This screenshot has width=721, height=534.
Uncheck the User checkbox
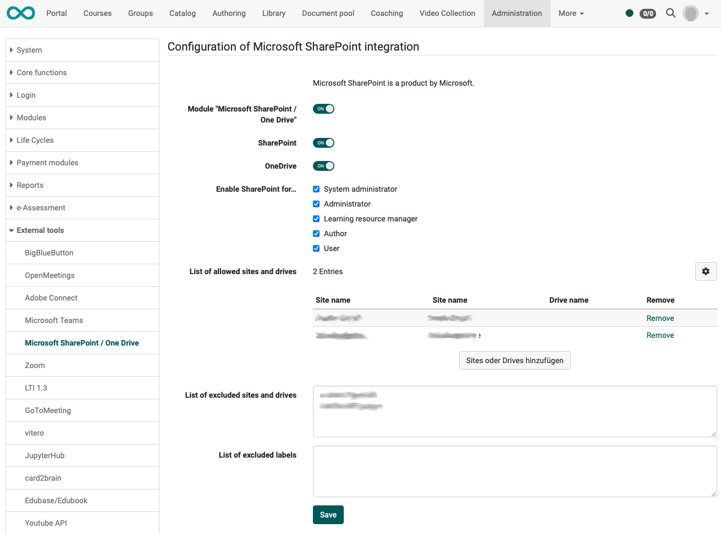pos(316,248)
